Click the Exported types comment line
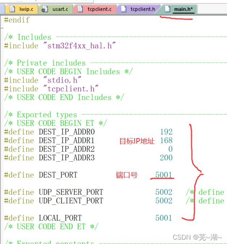227x244 pixels. [x=115, y=115]
